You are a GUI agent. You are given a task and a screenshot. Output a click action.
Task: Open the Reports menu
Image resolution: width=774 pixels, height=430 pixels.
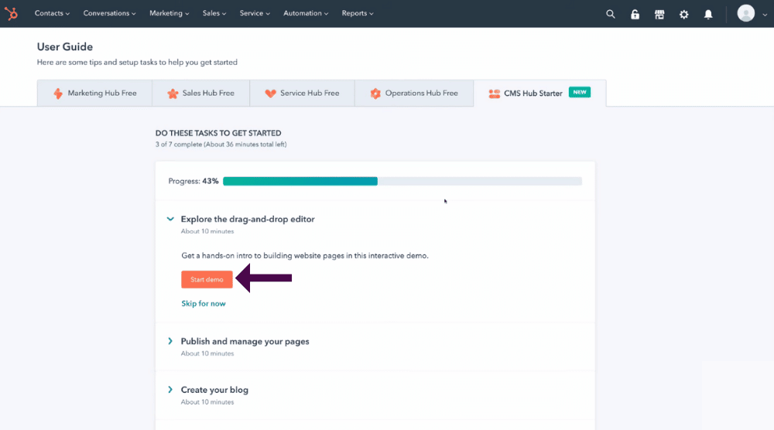[x=358, y=13]
